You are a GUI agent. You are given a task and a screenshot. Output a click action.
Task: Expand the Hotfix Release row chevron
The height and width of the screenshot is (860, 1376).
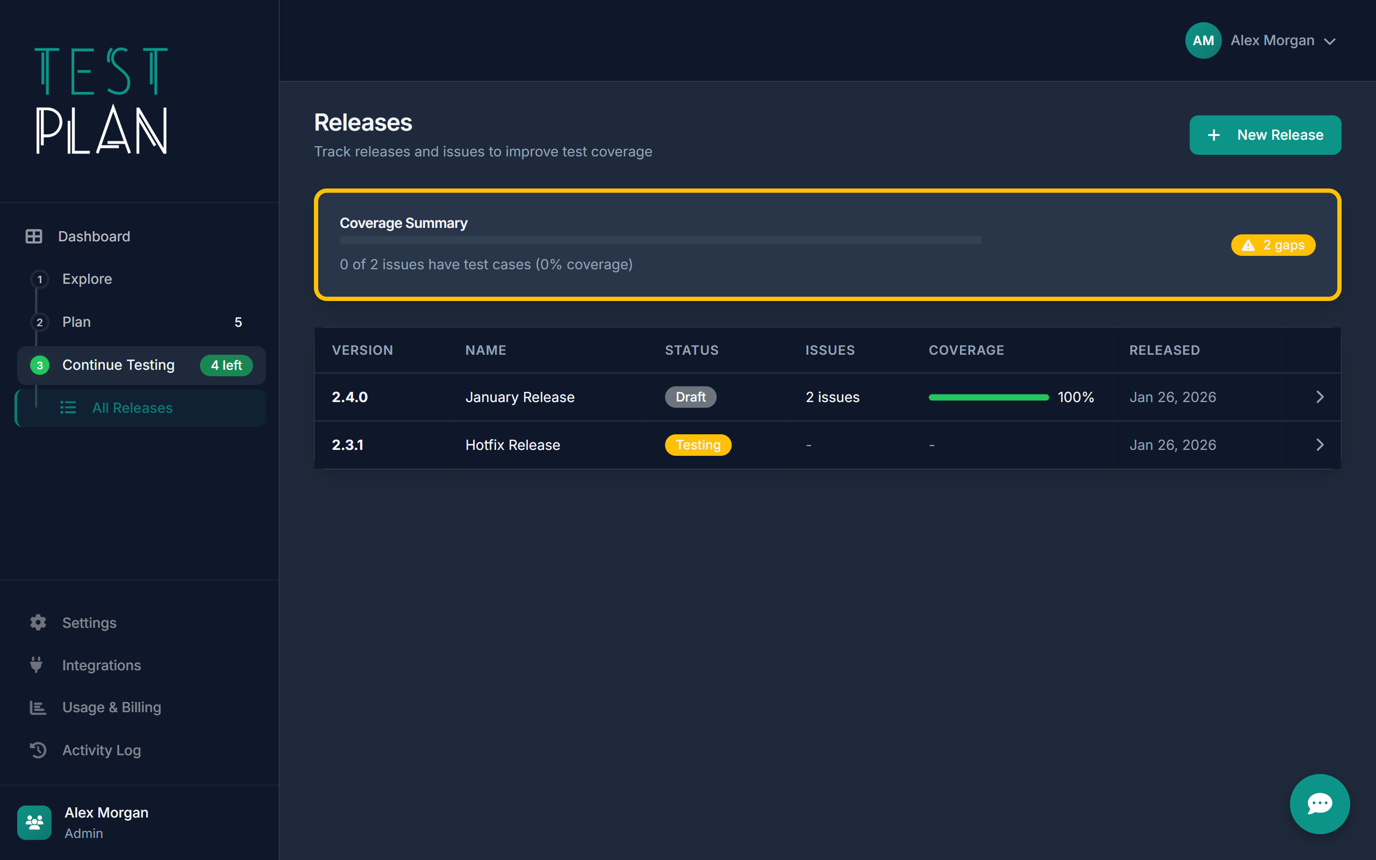pyautogui.click(x=1320, y=444)
